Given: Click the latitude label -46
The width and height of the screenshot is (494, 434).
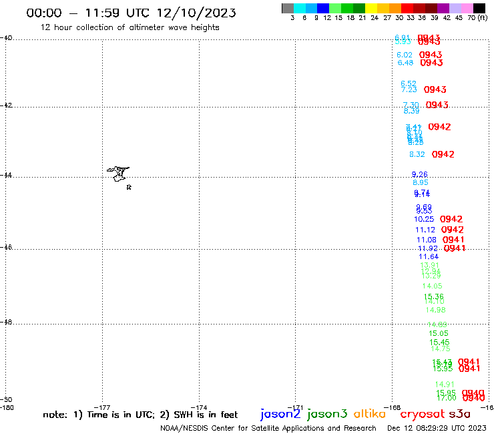Looking at the screenshot, I should [6, 247].
